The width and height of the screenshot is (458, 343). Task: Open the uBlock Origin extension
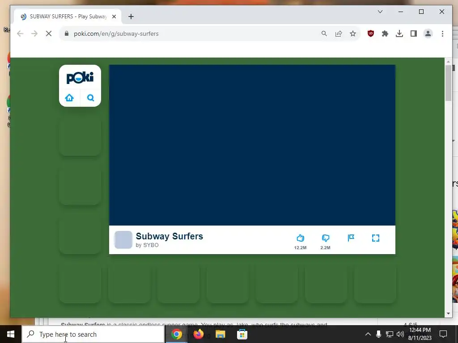coord(371,33)
